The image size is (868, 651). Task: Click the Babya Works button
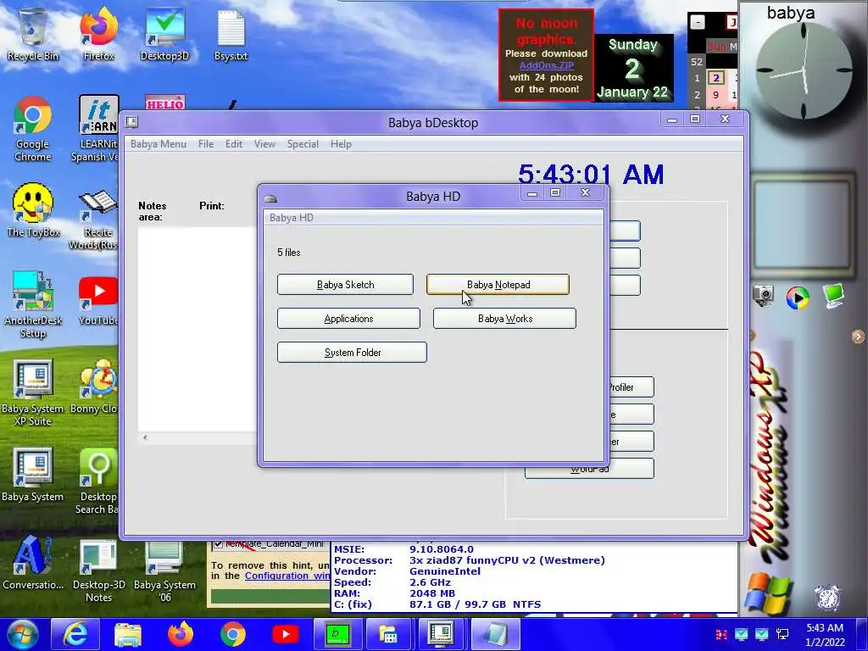pos(504,319)
